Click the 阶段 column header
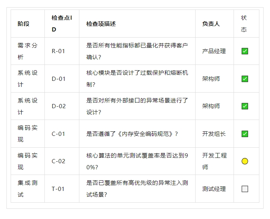This screenshot has height=219, width=270. point(24,24)
